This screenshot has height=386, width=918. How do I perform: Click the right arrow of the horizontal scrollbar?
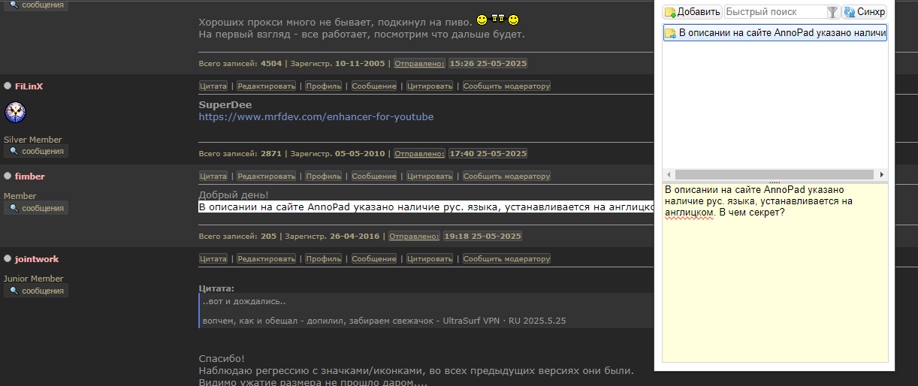click(882, 174)
